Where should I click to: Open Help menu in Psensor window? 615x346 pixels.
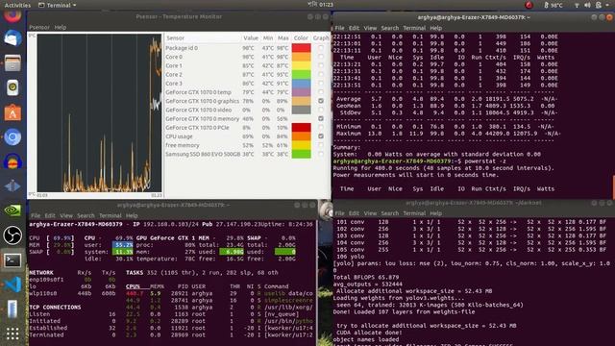click(x=60, y=28)
